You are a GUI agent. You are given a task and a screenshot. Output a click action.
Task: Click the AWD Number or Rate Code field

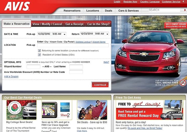76,72
